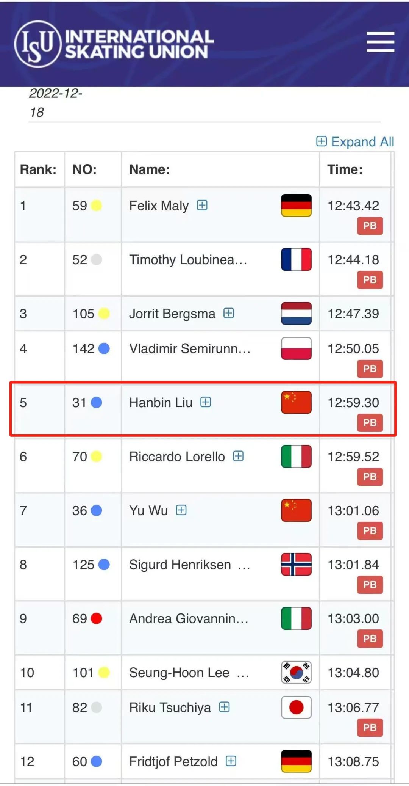Click the Japanese flag for Riku Tsuchiya
Screen dimensions: 409x786
point(296,707)
